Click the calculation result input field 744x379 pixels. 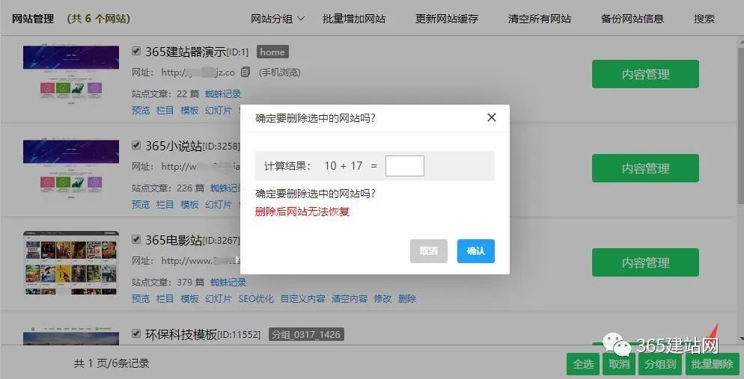405,166
